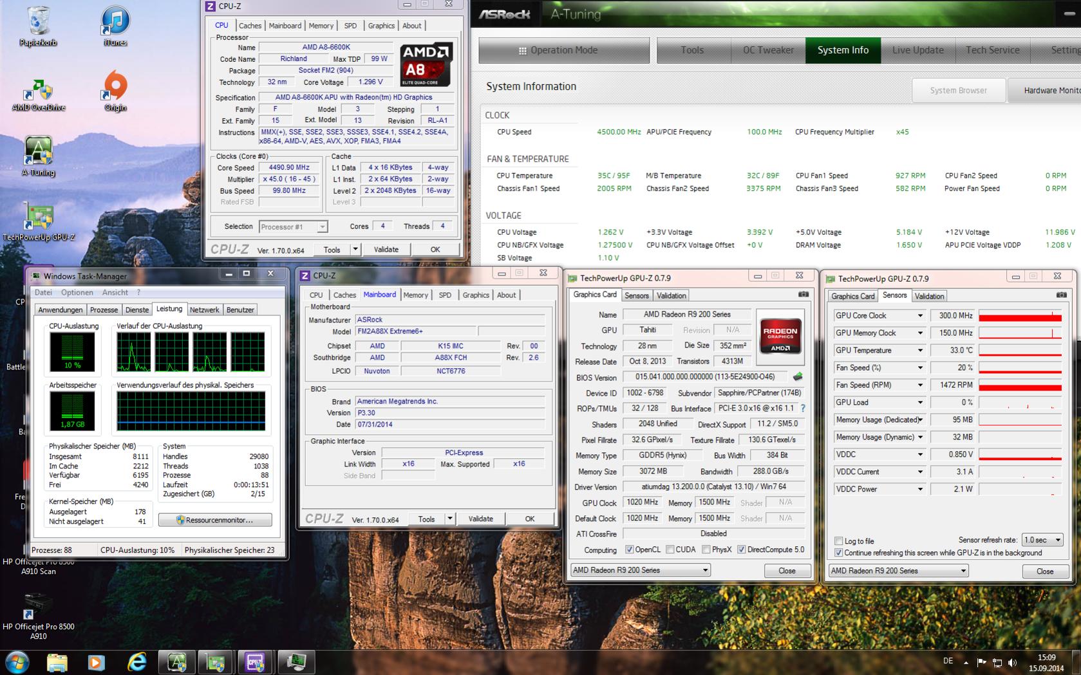Open the device dropdown in the GPU-Z Sensors window
Image resolution: width=1081 pixels, height=675 pixels.
pos(899,571)
